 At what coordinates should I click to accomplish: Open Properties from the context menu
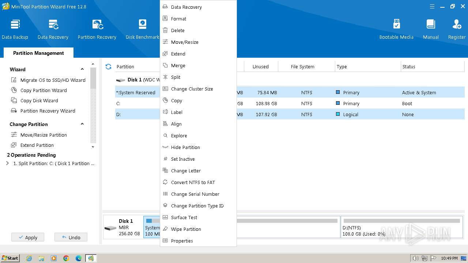click(198, 241)
